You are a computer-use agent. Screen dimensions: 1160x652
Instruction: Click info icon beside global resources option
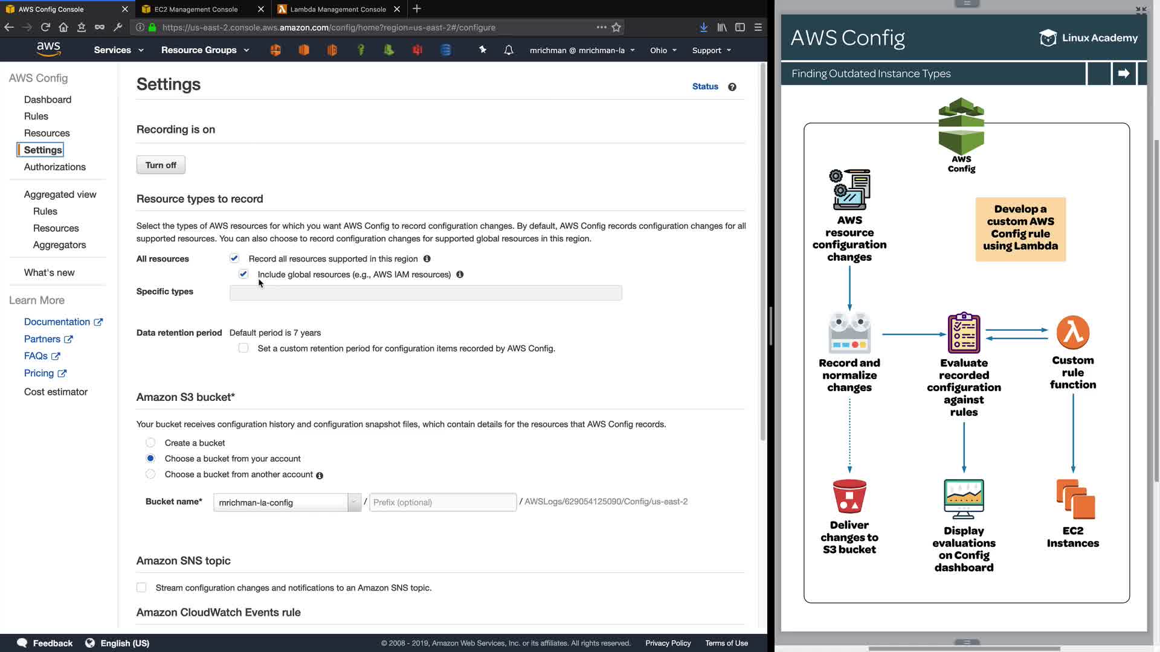point(460,275)
